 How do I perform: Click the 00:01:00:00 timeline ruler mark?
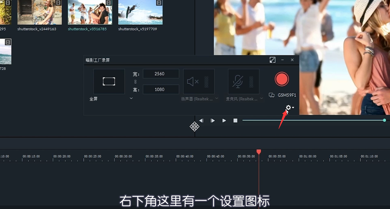tap(308, 156)
